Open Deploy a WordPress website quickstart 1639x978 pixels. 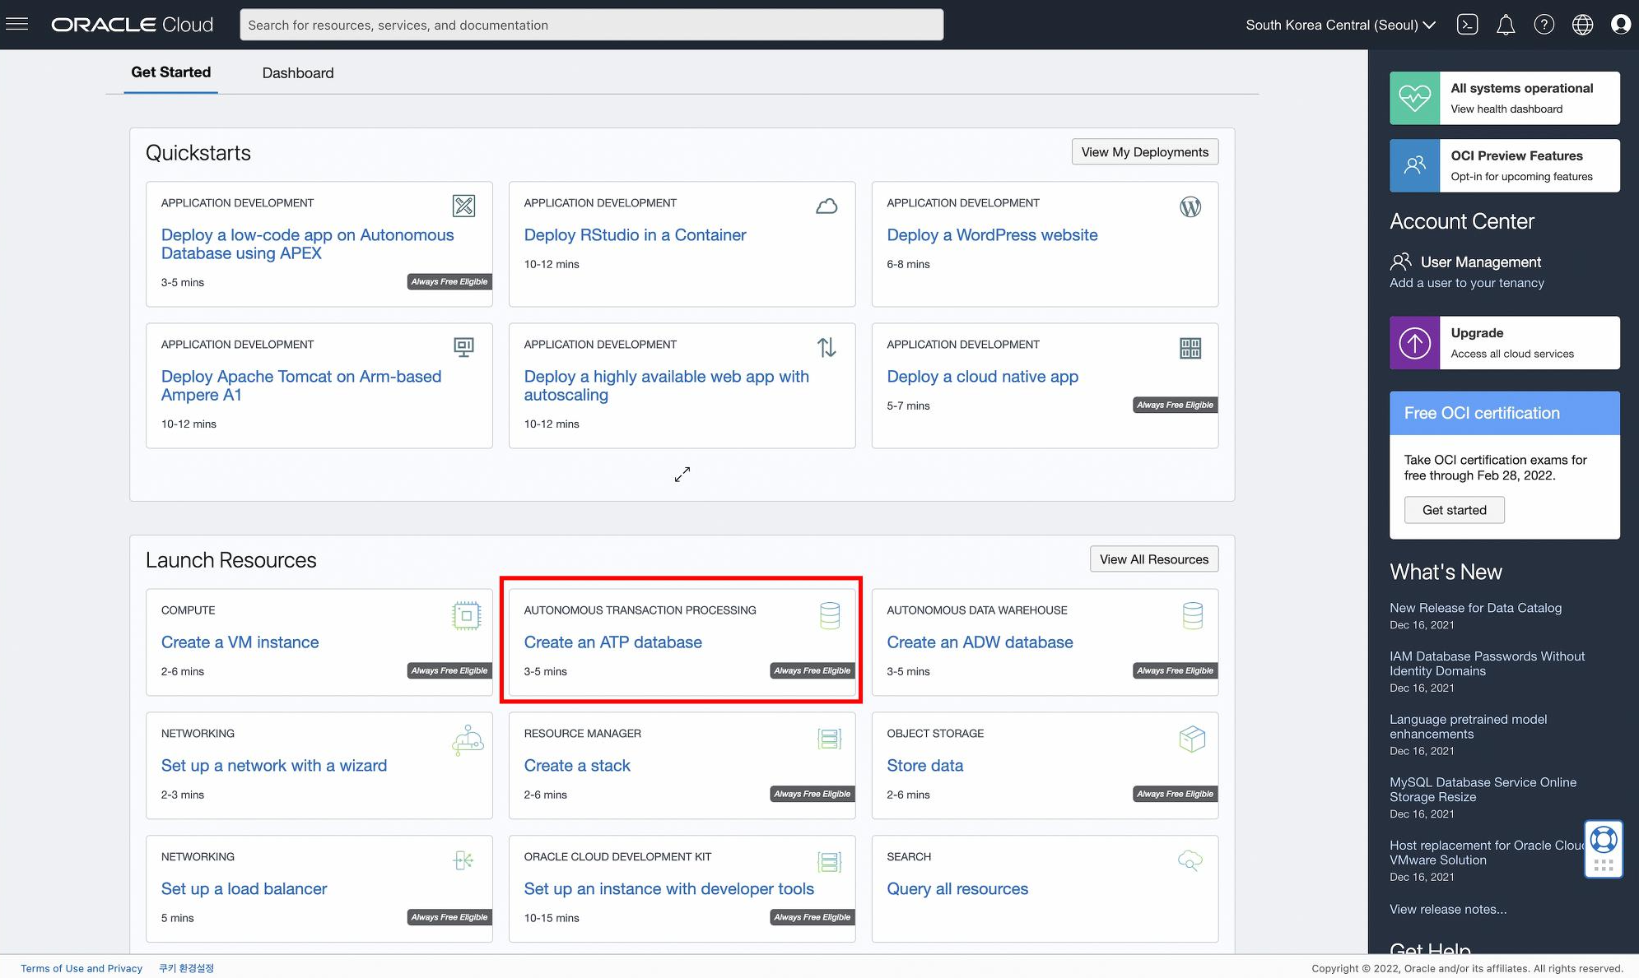click(x=991, y=235)
